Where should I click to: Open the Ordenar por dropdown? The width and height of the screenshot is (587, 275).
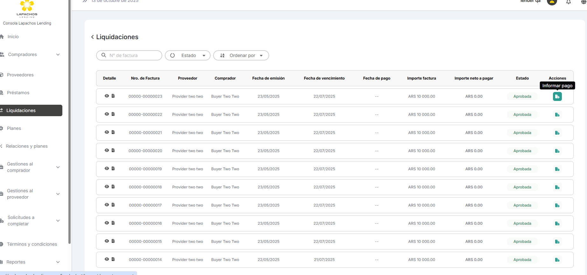pyautogui.click(x=241, y=55)
